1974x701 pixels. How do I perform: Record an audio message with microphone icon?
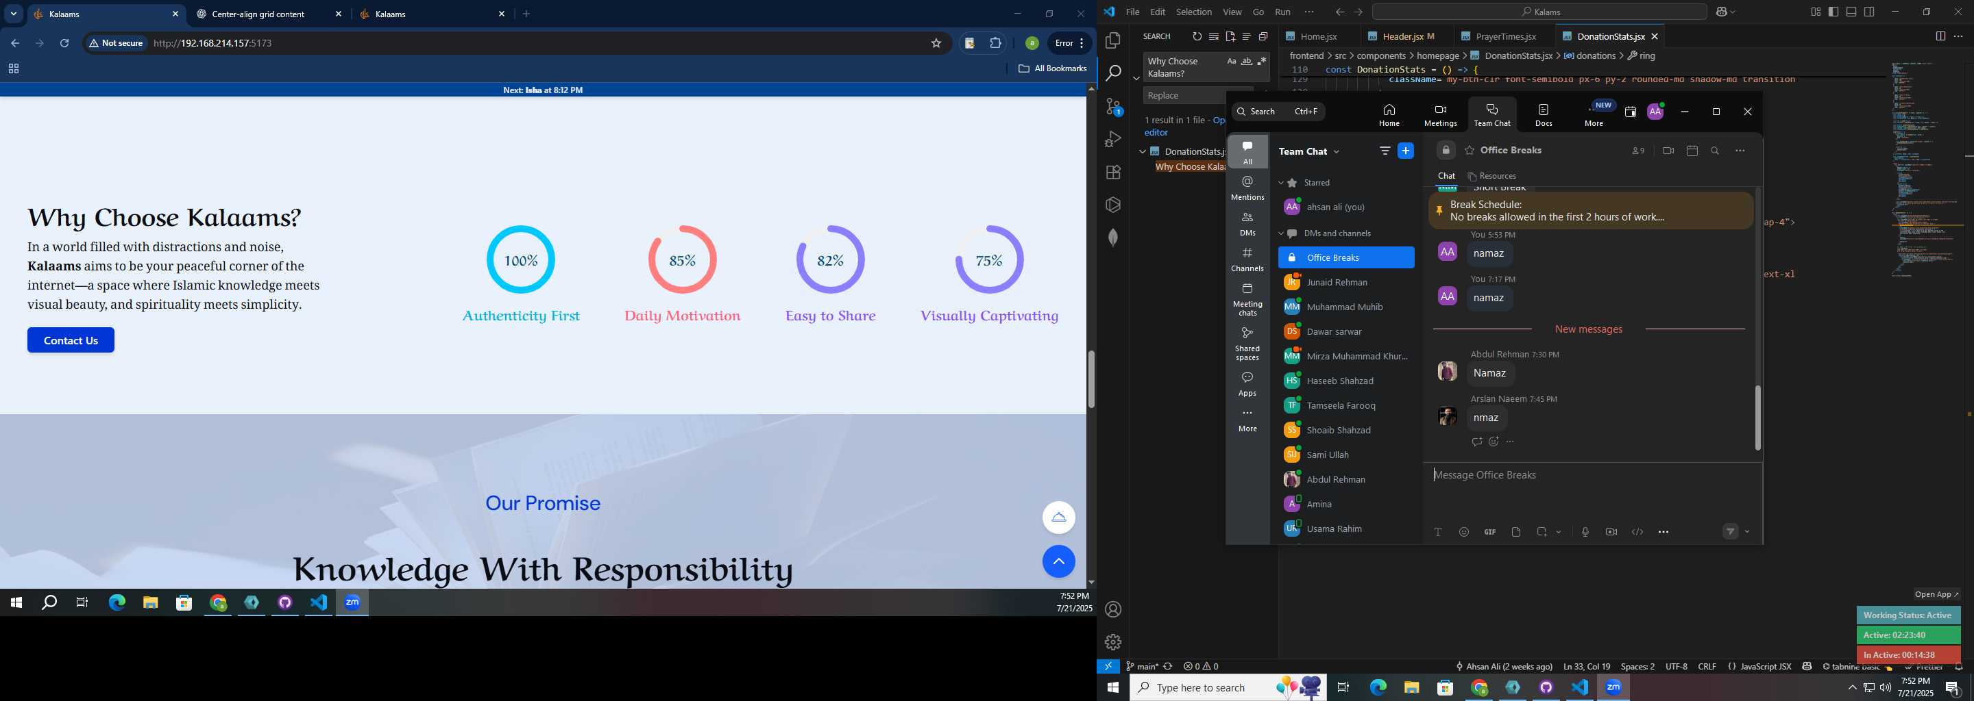[x=1585, y=532]
